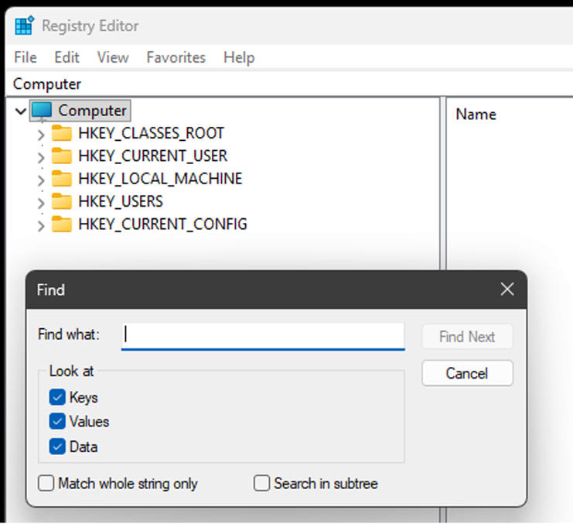Enable Search in subtree option
Viewport: 573px width, 524px height.
(261, 483)
